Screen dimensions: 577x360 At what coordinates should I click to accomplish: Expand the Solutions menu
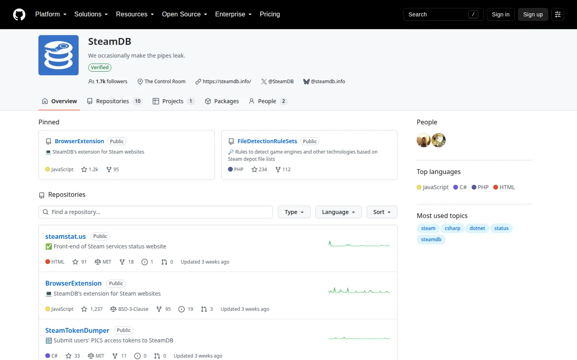click(x=91, y=14)
